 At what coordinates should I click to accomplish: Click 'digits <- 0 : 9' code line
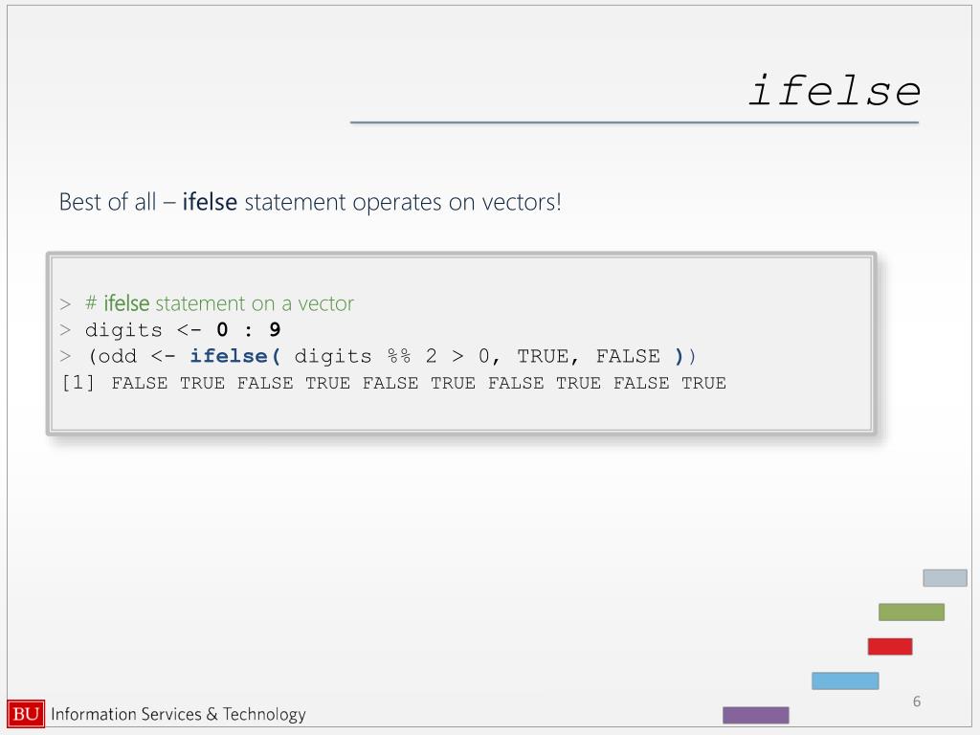click(183, 329)
